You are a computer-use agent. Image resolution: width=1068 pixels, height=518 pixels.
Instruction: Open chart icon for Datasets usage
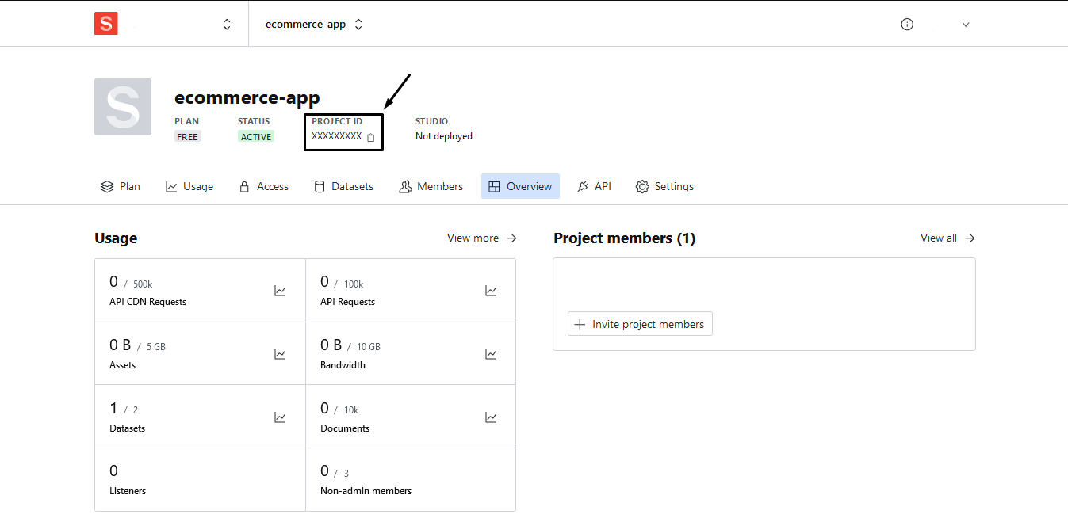(x=280, y=417)
